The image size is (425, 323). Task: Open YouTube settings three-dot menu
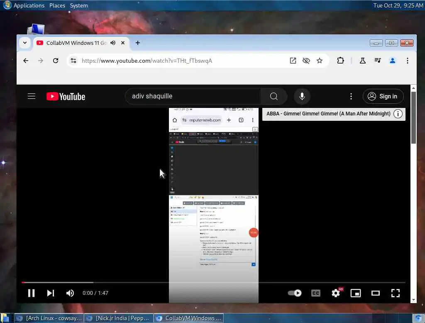pos(351,96)
